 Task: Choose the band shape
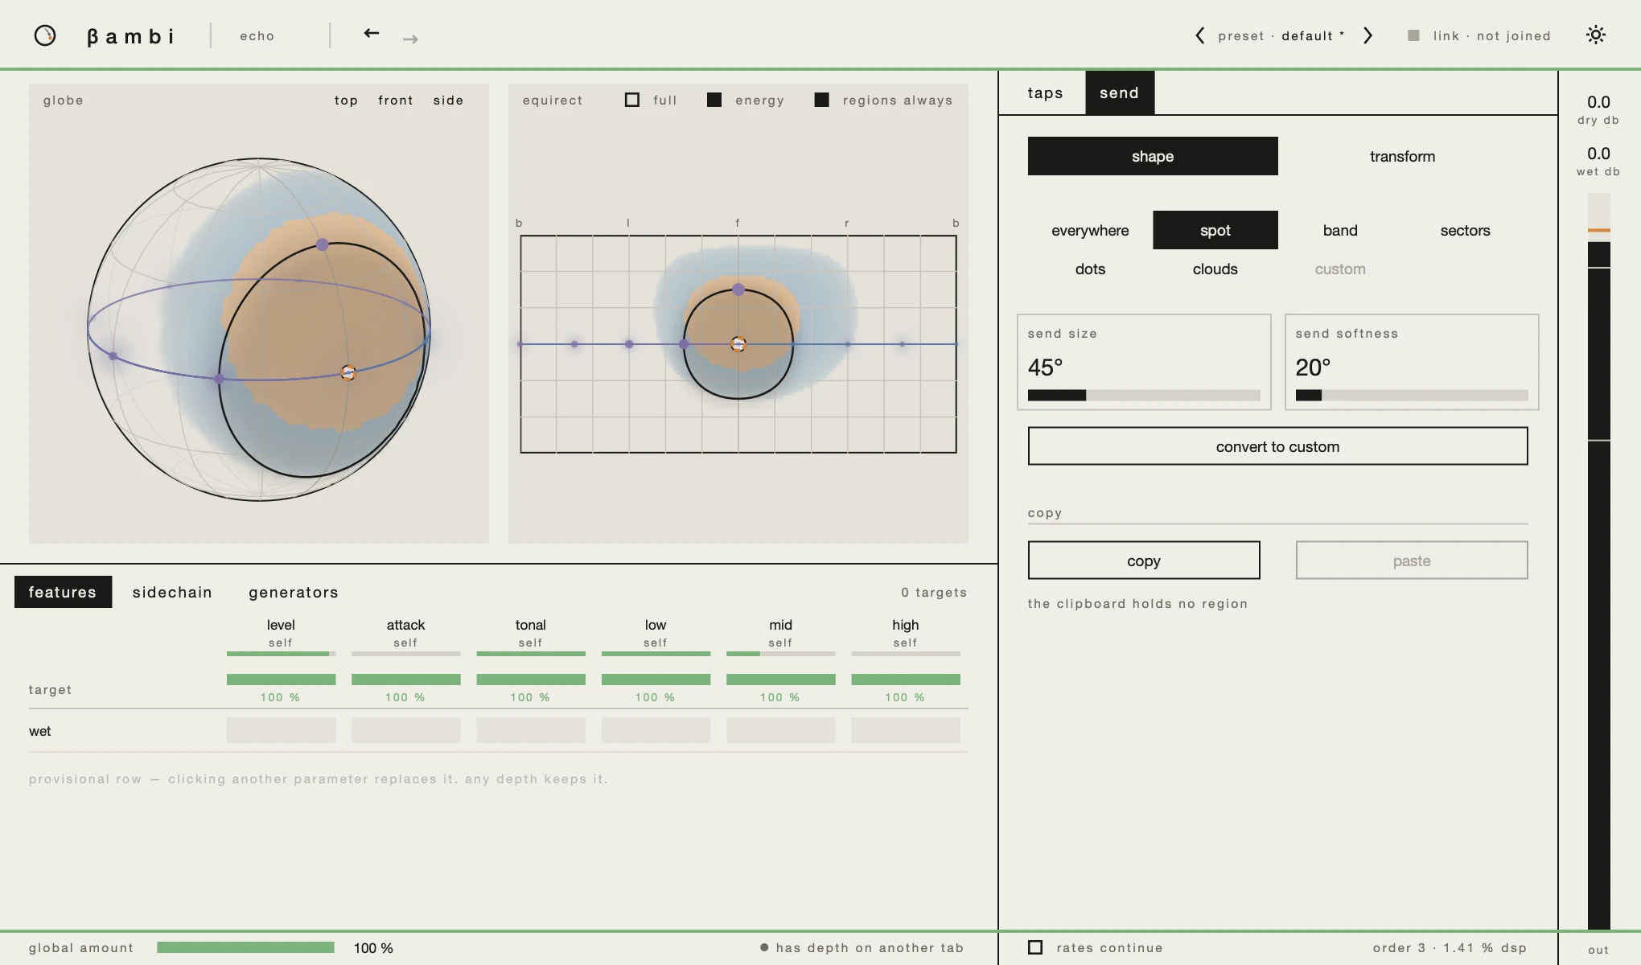pyautogui.click(x=1340, y=230)
